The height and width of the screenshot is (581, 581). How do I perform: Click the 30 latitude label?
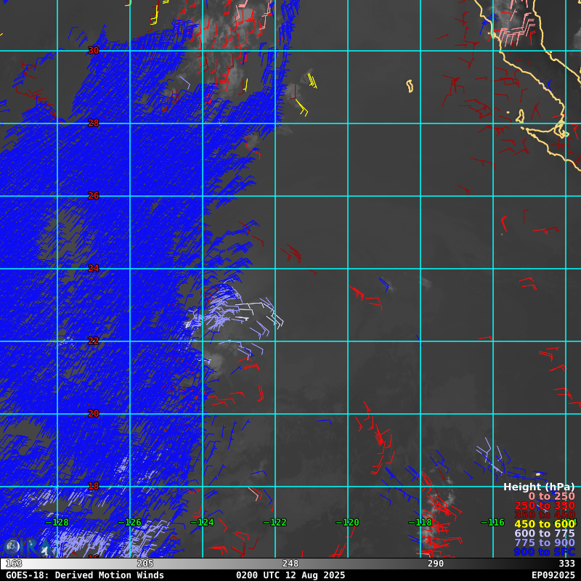pyautogui.click(x=94, y=50)
